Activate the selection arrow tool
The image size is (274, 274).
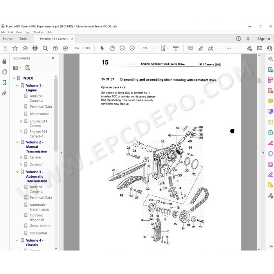[102, 48]
